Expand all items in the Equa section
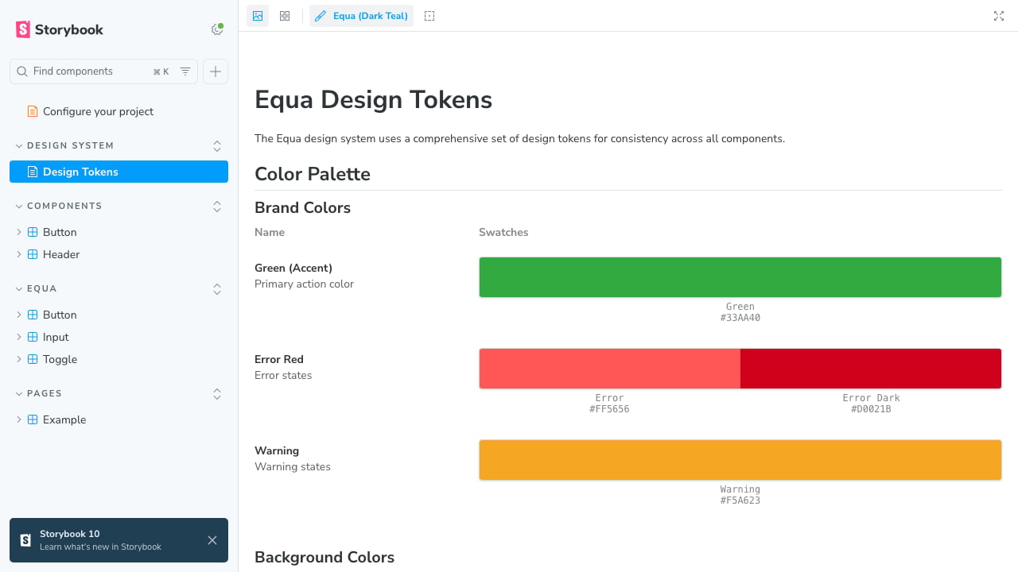 click(217, 289)
